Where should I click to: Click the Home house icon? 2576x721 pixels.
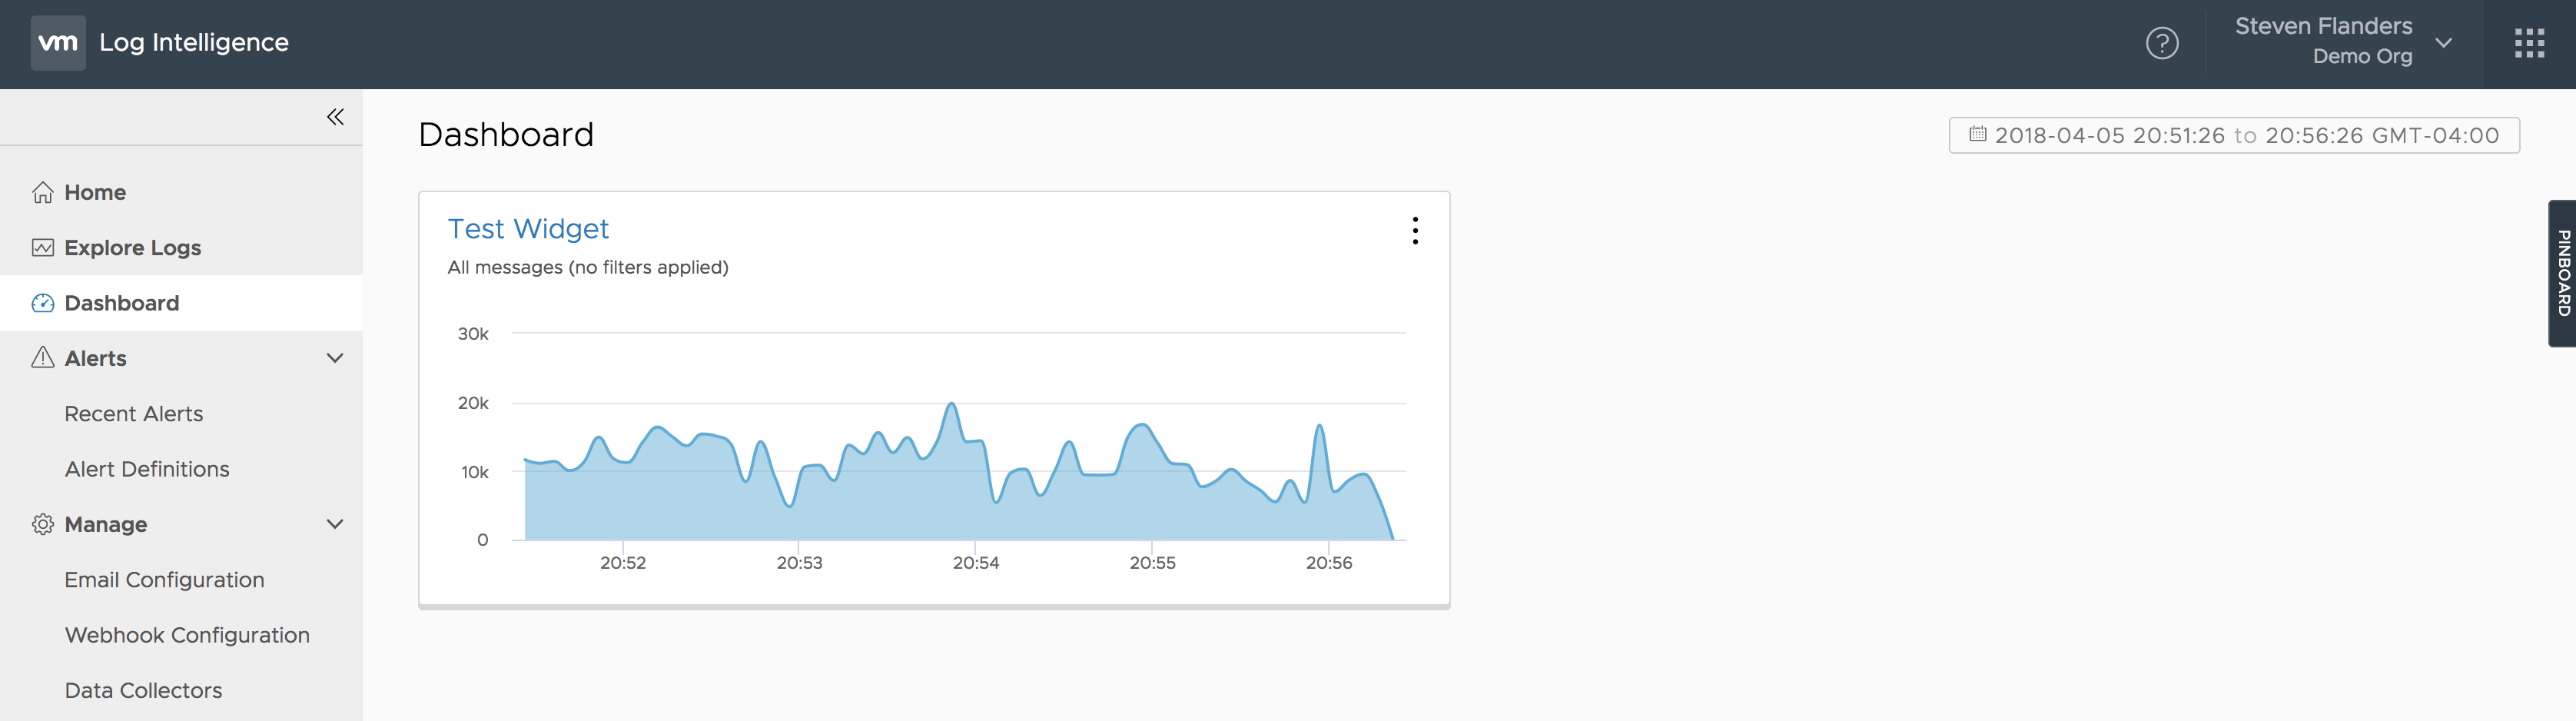(x=43, y=192)
